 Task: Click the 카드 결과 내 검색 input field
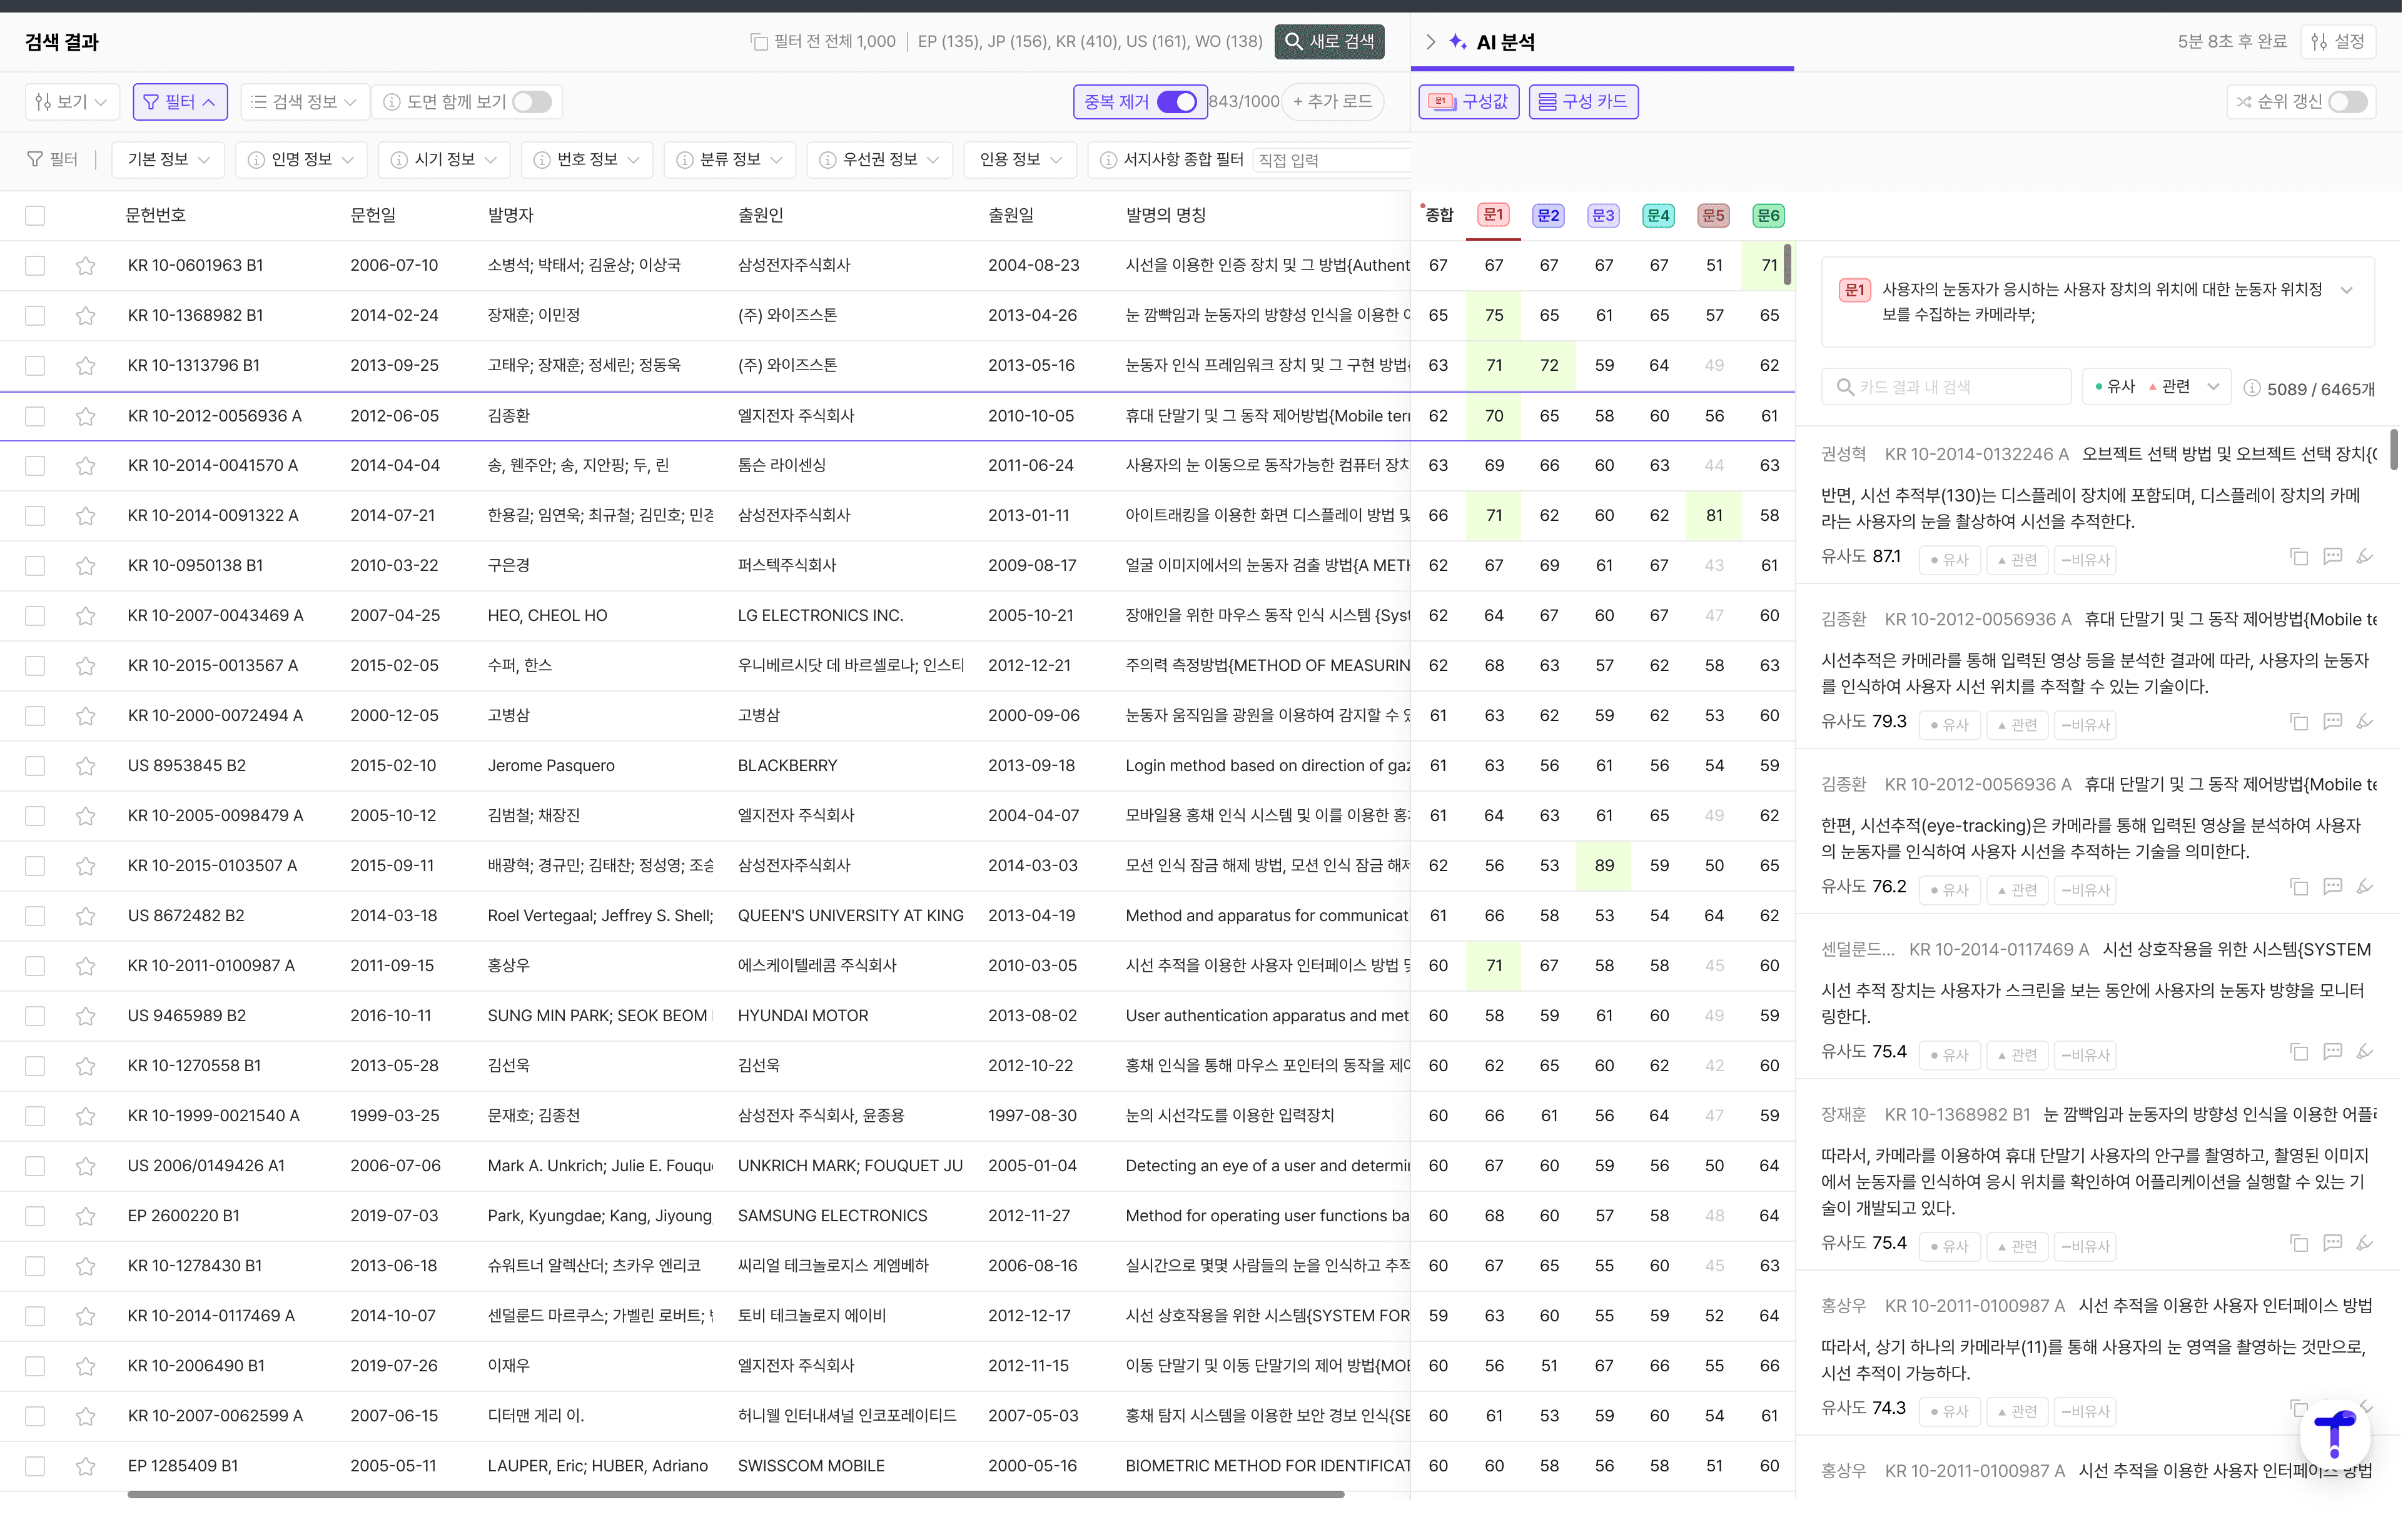click(x=1956, y=387)
